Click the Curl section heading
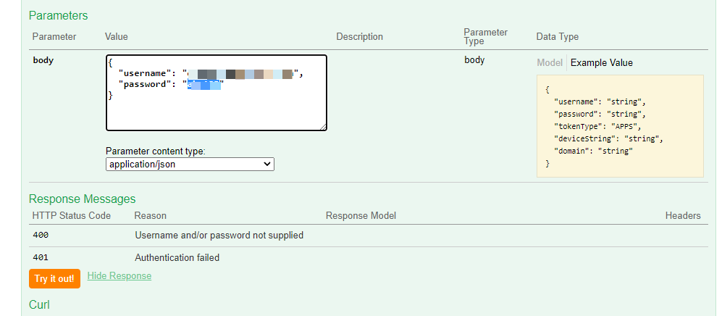The height and width of the screenshot is (316, 722). 39,304
